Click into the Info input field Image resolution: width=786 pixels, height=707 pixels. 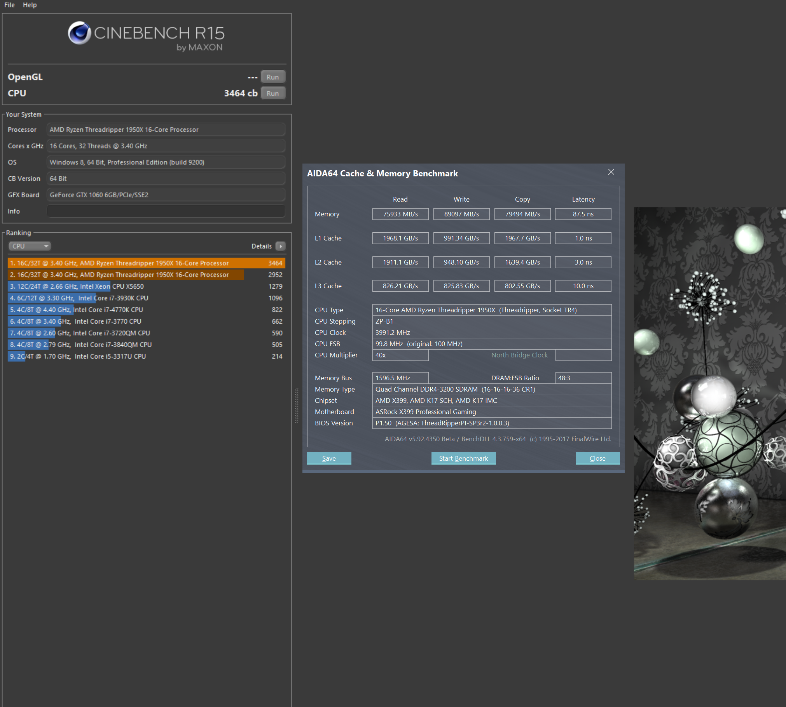166,211
